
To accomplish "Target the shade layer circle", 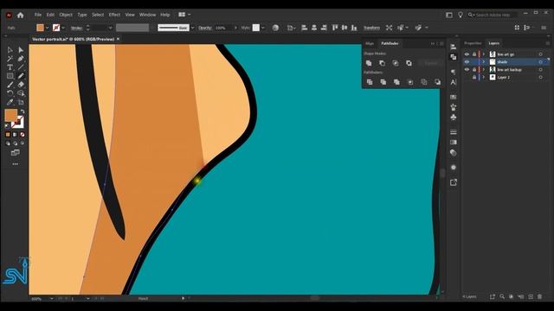I will [540, 62].
